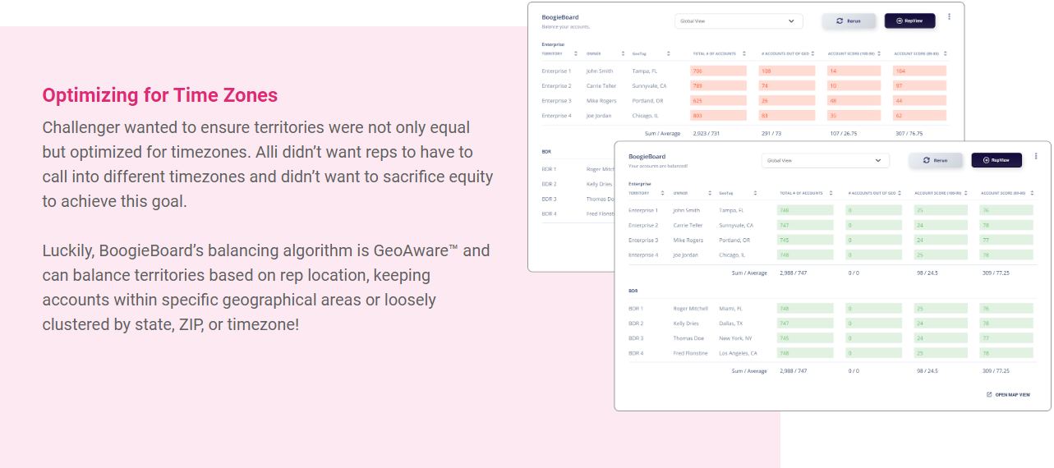Screen dimensions: 1054x468
Task: Click Rerun in the red-cell panel
Action: point(849,21)
